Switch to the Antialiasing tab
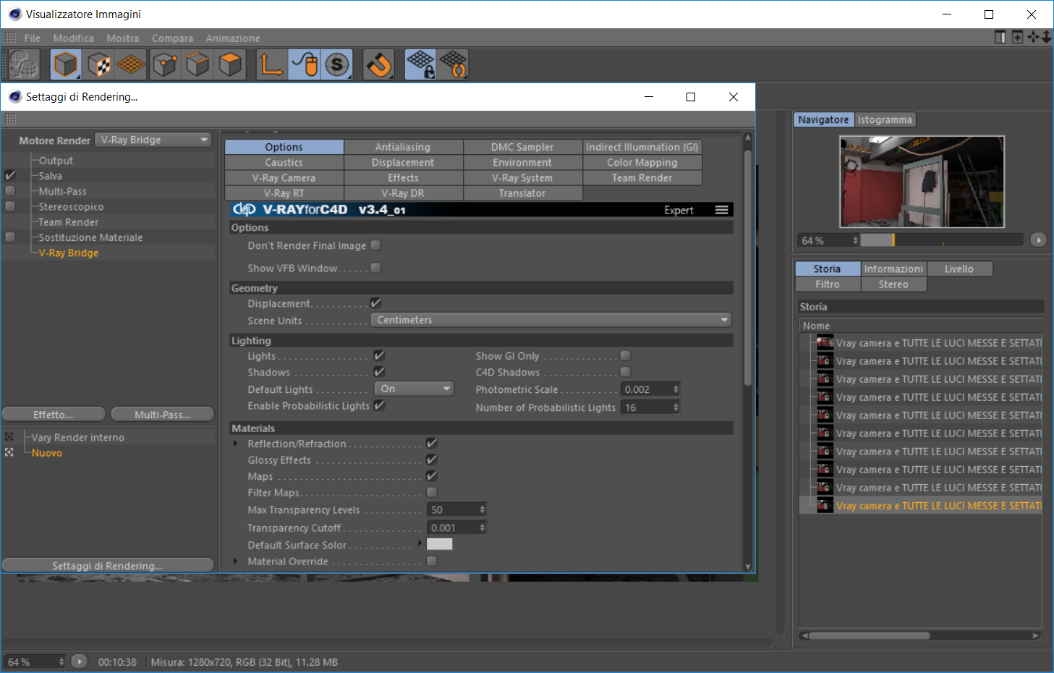 click(x=403, y=147)
